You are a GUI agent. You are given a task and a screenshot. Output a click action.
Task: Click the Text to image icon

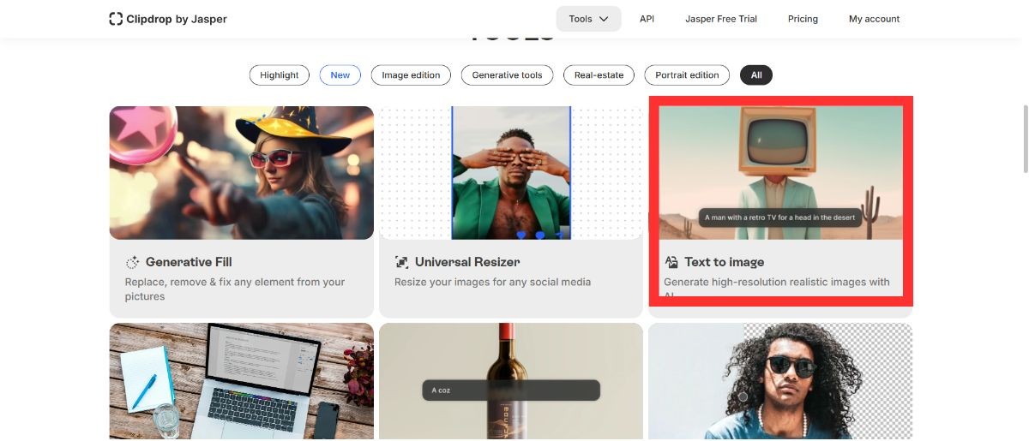671,262
